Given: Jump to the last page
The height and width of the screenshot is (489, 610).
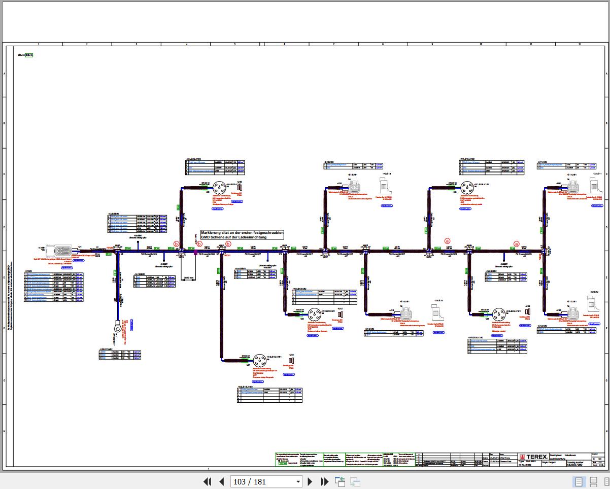Looking at the screenshot, I should (x=324, y=481).
